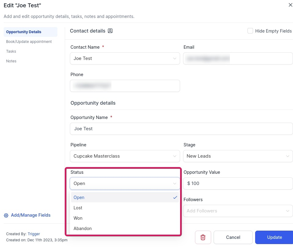This screenshot has width=293, height=248.
Task: Select the checked Open status option
Action: (125, 197)
